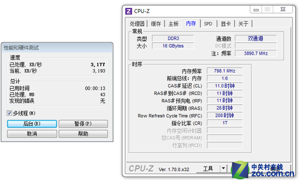
Task: Click the 3890.7 MHz frequency field
Action: (256, 53)
